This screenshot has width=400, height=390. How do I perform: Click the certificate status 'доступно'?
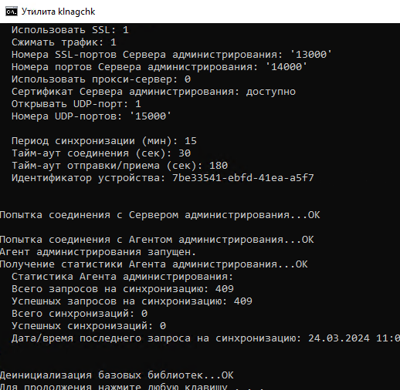point(271,92)
